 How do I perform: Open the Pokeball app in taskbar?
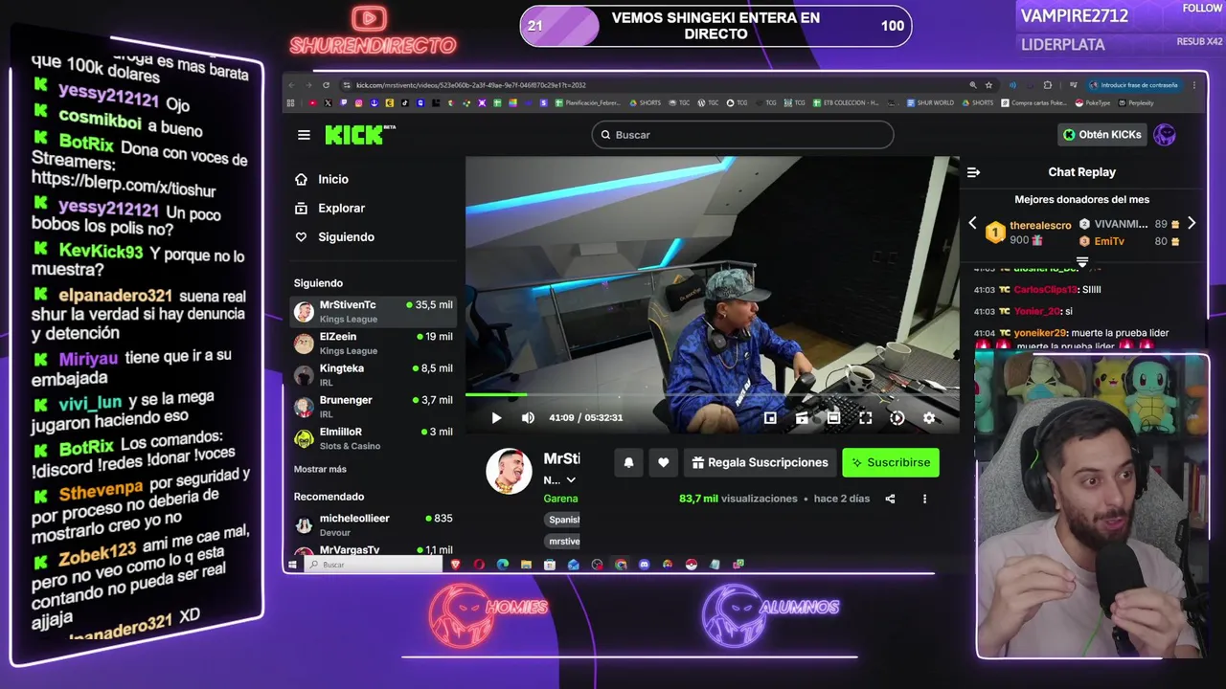[692, 565]
